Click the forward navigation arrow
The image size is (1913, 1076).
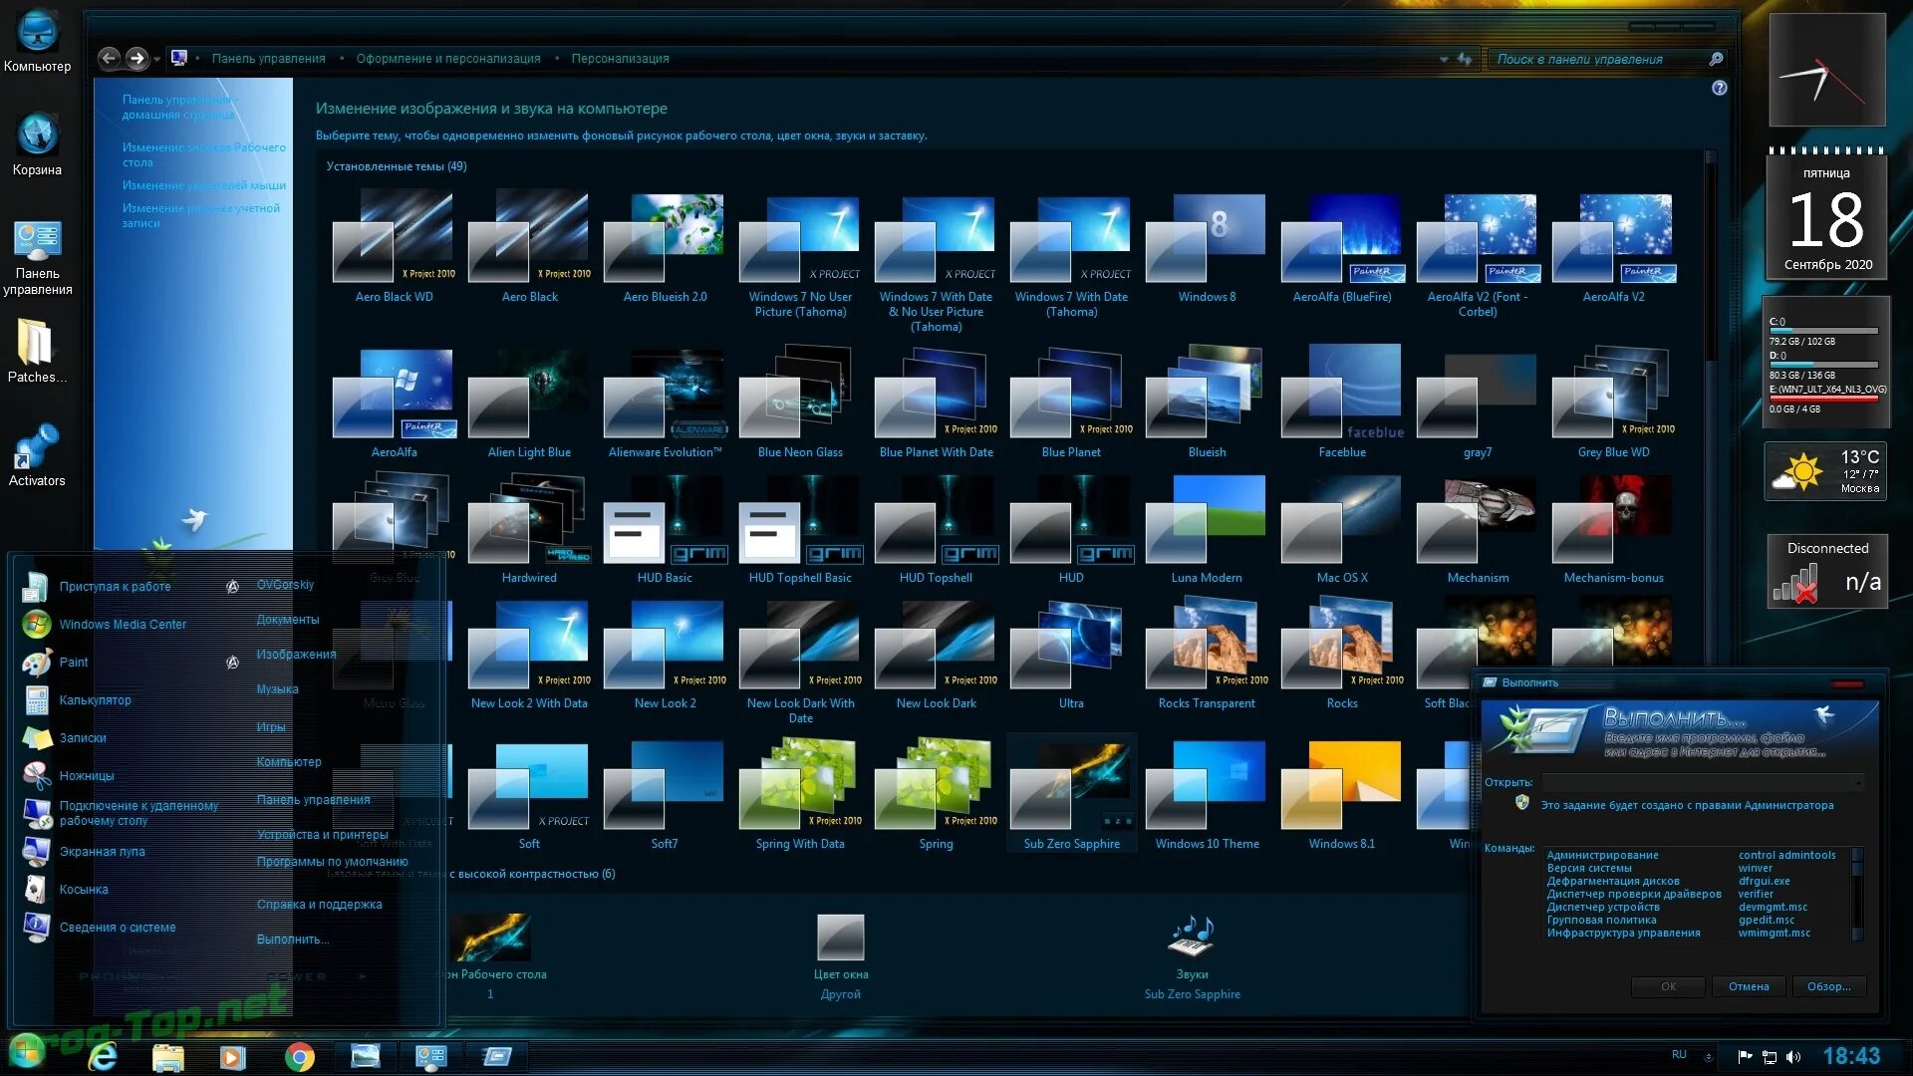(x=137, y=59)
